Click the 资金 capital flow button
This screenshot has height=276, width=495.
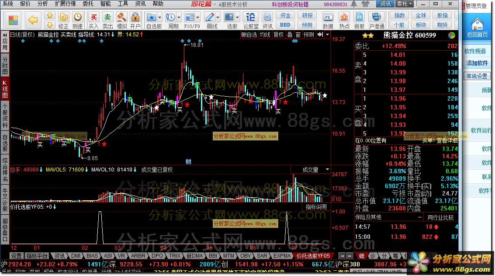(x=285, y=15)
